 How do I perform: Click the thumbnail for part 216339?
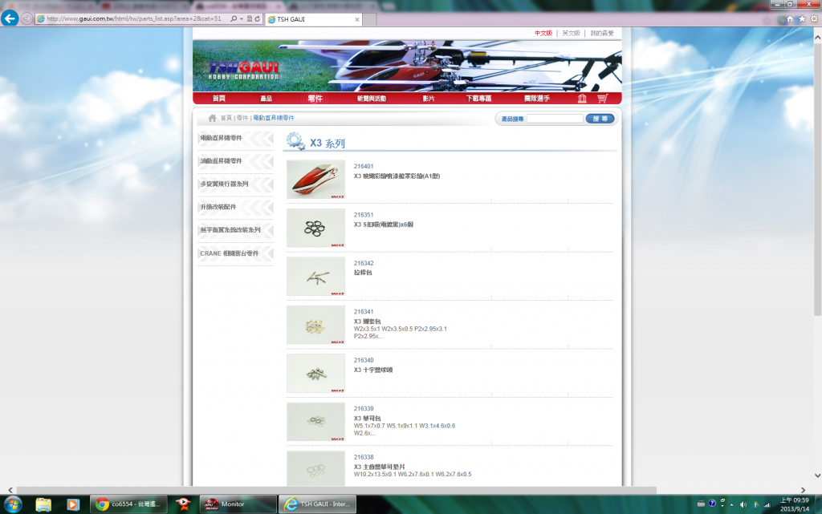315,422
